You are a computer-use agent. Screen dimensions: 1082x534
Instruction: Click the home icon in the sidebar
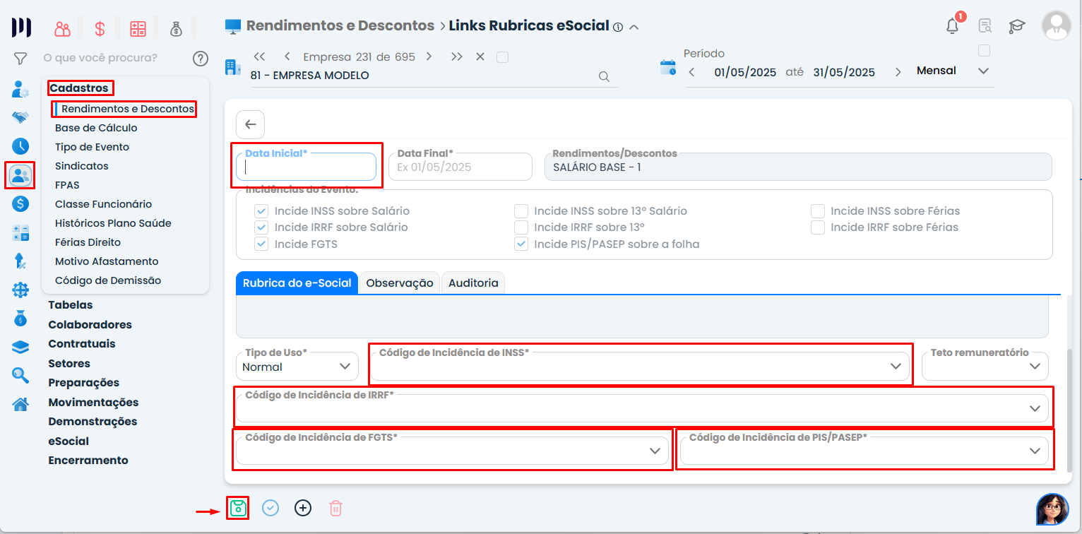tap(20, 404)
